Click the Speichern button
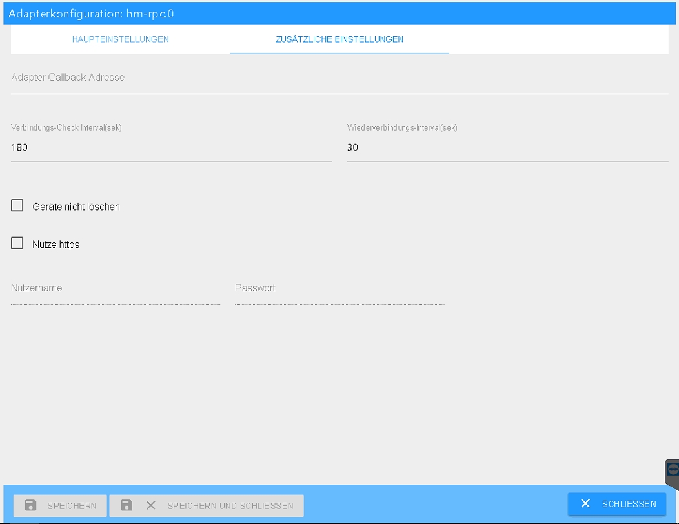Image resolution: width=679 pixels, height=524 pixels. [x=60, y=506]
